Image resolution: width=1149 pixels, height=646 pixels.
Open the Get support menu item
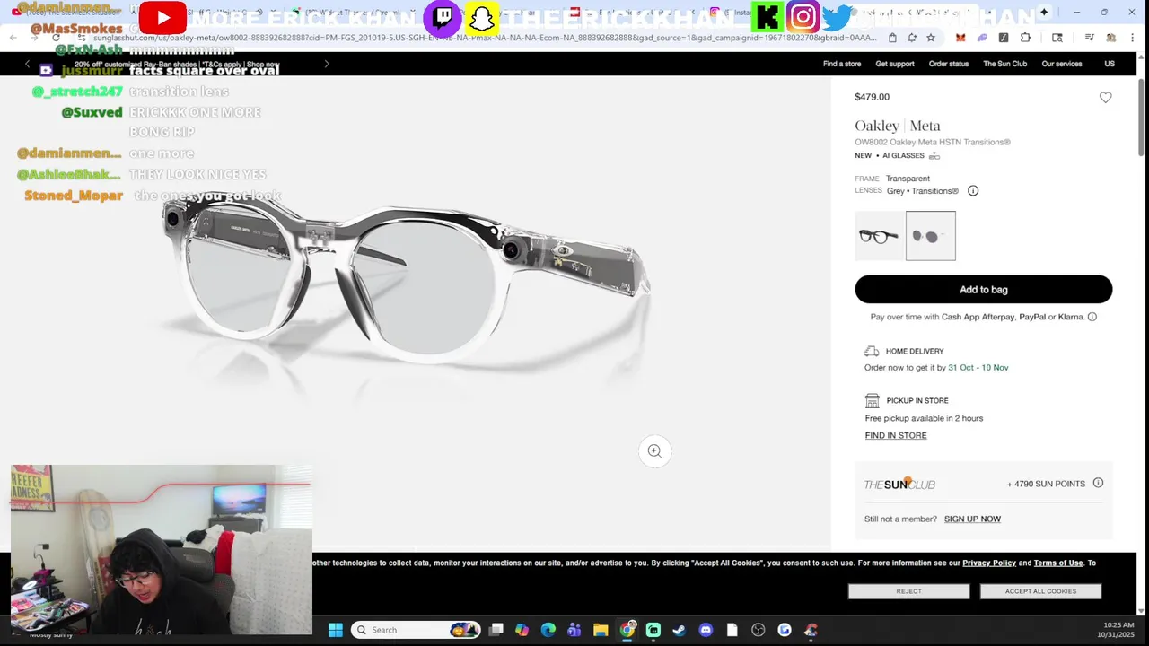point(895,64)
